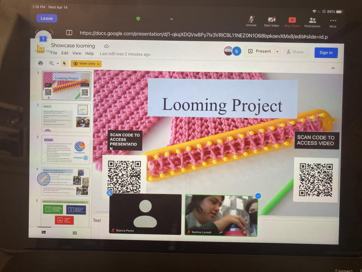Screen dimensions: 362x272
Task: Expand the Present options dropdown arrow
Action: pyautogui.click(x=277, y=52)
